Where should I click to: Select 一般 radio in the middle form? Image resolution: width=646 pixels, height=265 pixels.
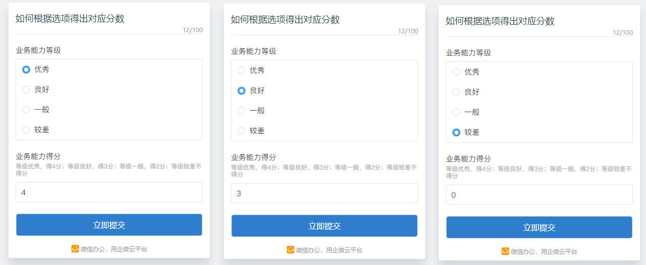point(241,111)
